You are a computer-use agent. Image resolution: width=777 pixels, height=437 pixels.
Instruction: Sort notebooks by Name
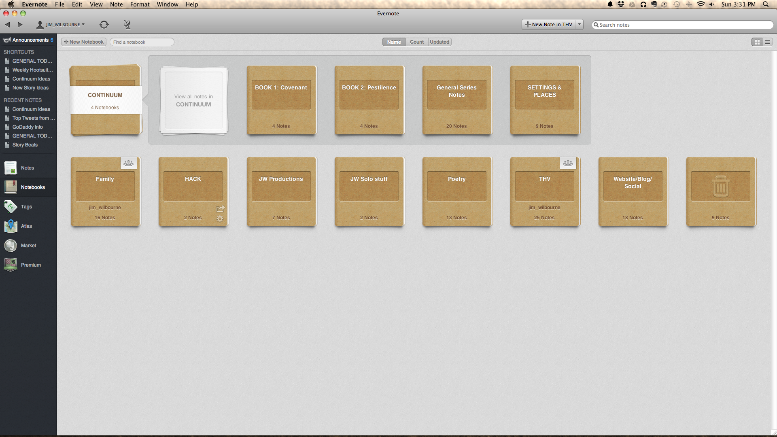click(x=394, y=42)
